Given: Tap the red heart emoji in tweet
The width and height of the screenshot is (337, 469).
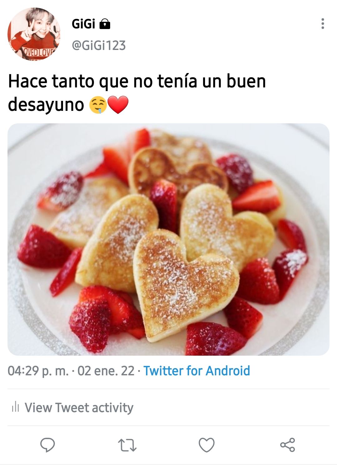Looking at the screenshot, I should [118, 105].
